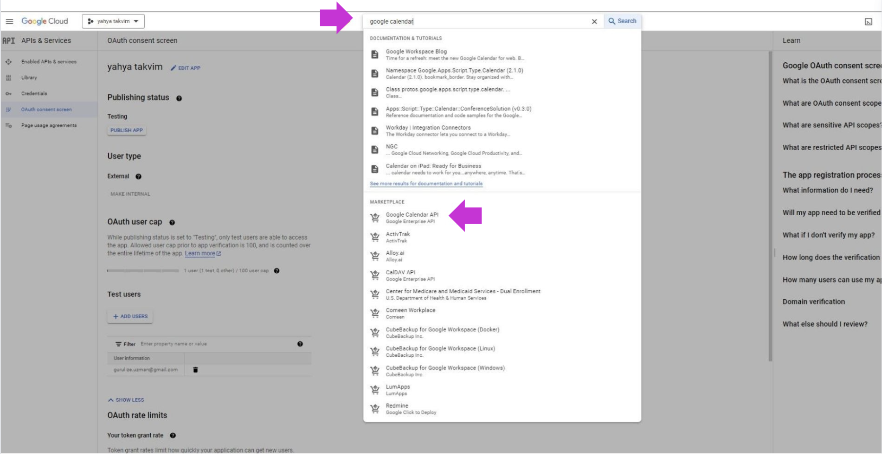
Task: Open Credentials in the sidebar
Action: coord(34,93)
